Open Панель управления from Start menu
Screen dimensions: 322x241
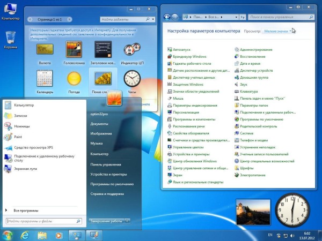tap(102, 164)
